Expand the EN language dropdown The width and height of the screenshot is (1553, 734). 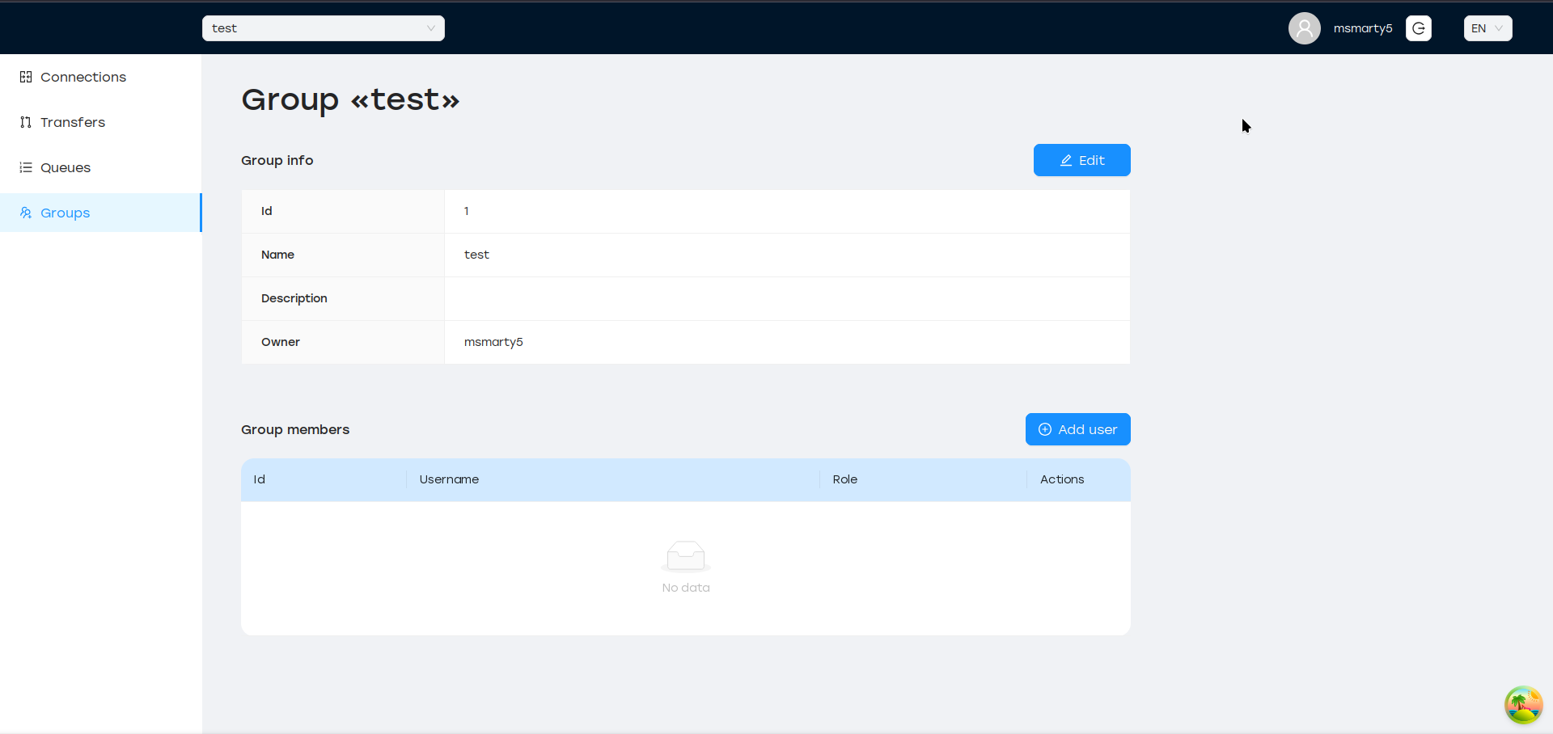[x=1487, y=28]
